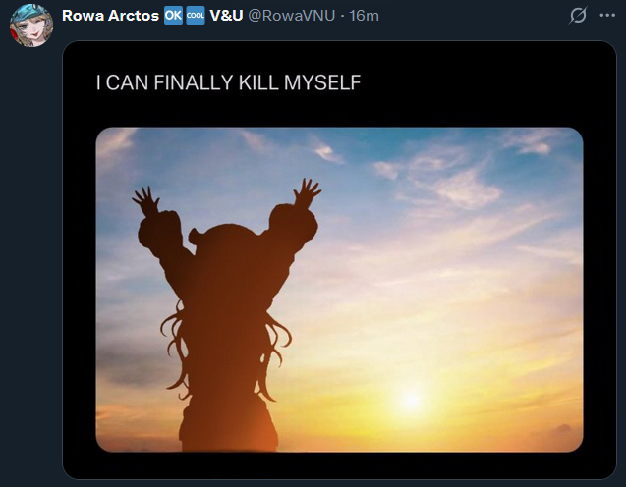
Task: Click the blue COOL emoji badge
Action: coord(196,16)
